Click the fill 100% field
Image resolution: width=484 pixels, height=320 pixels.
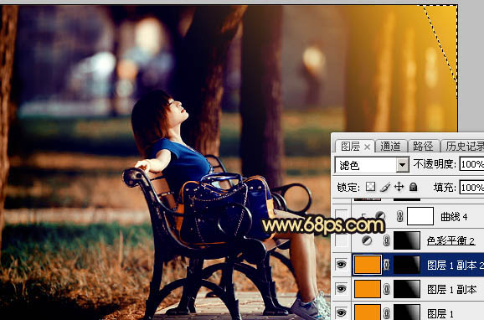pos(471,187)
